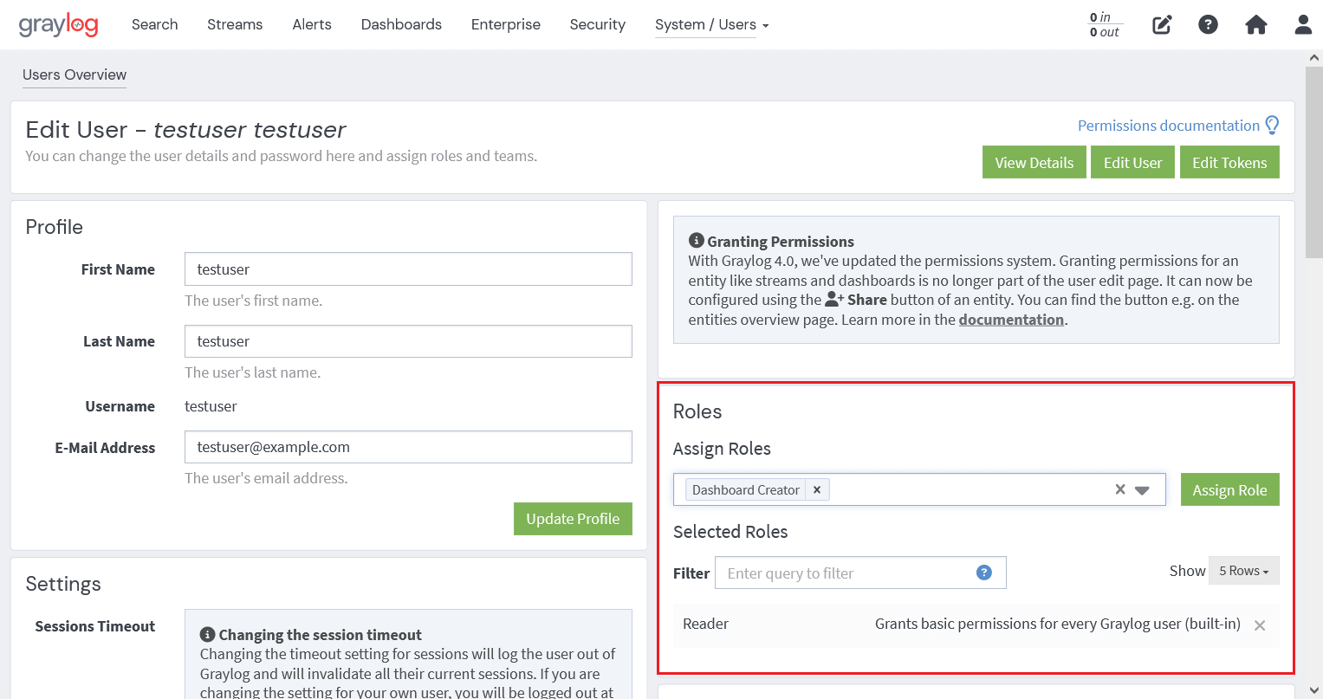The image size is (1323, 699).
Task: Click the View Details button
Action: 1034,162
